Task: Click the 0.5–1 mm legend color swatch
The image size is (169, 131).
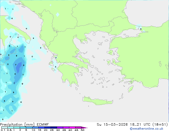Action: (x=11, y=128)
